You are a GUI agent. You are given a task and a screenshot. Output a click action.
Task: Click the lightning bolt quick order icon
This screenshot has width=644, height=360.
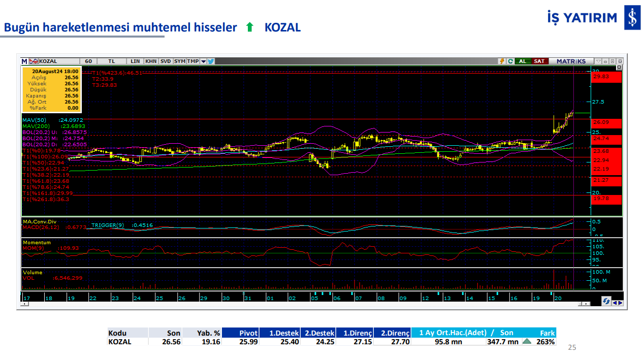(x=502, y=61)
